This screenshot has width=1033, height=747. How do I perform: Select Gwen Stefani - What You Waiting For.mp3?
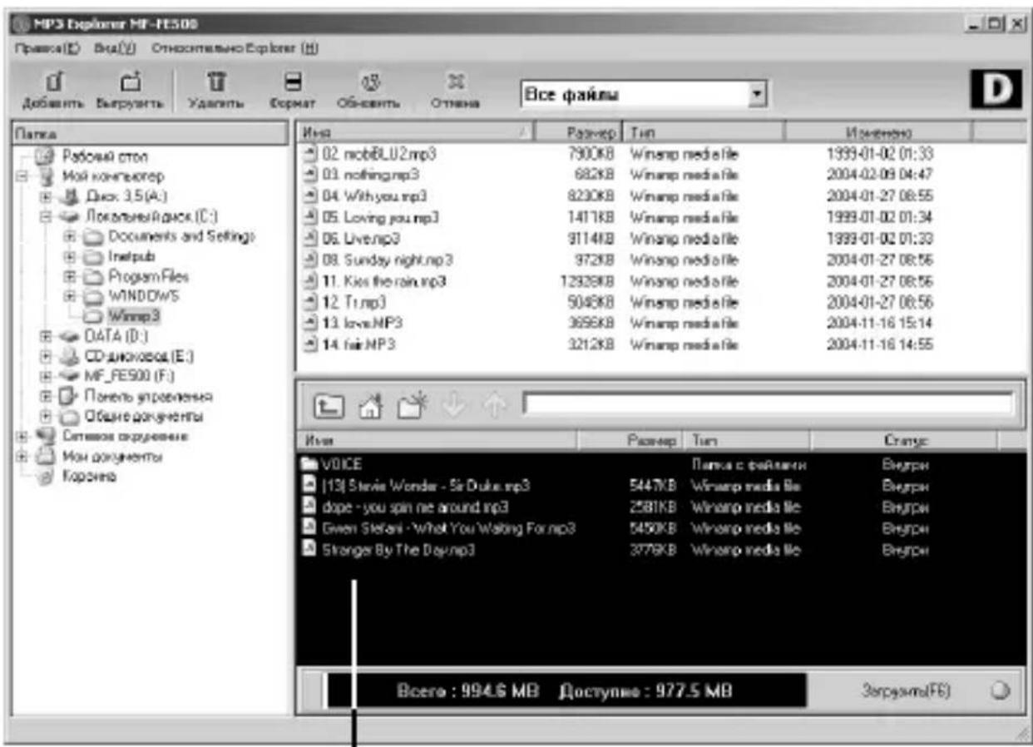point(437,528)
